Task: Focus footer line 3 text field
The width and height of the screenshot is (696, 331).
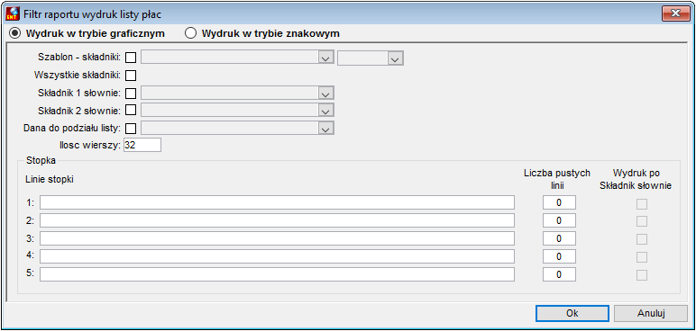Action: (x=277, y=238)
